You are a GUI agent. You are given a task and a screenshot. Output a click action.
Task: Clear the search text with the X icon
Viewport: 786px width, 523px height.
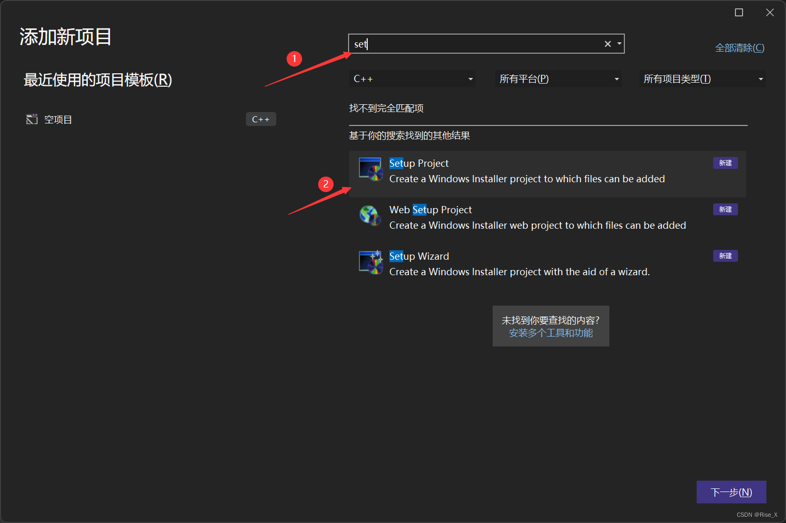click(607, 44)
